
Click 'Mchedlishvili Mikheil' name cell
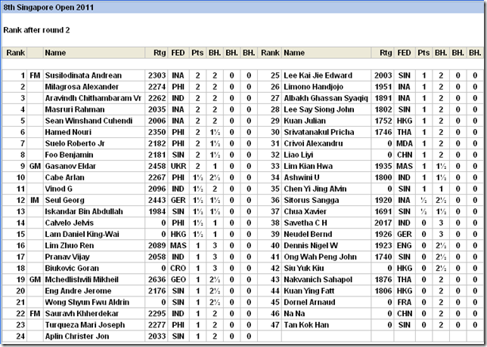point(82,280)
